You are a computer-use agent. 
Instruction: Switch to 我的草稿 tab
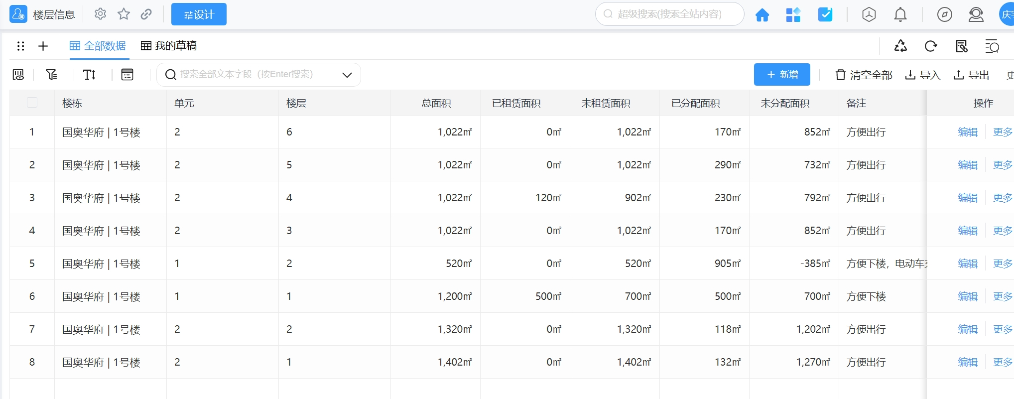[x=169, y=46]
